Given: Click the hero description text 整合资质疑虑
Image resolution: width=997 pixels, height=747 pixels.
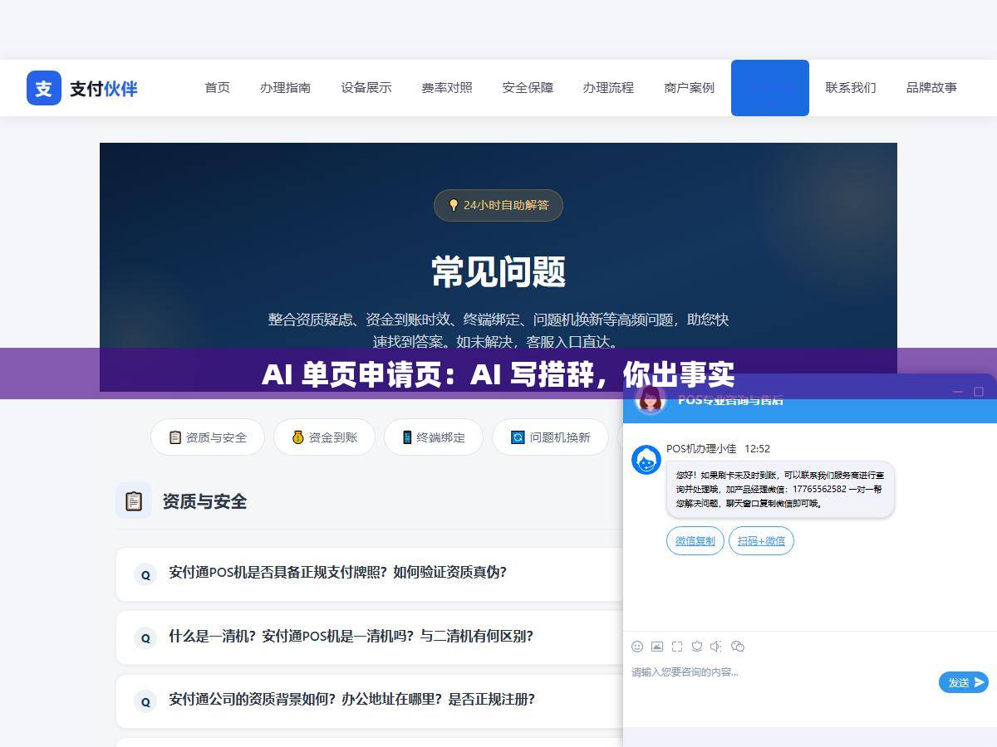Looking at the screenshot, I should click(x=498, y=330).
